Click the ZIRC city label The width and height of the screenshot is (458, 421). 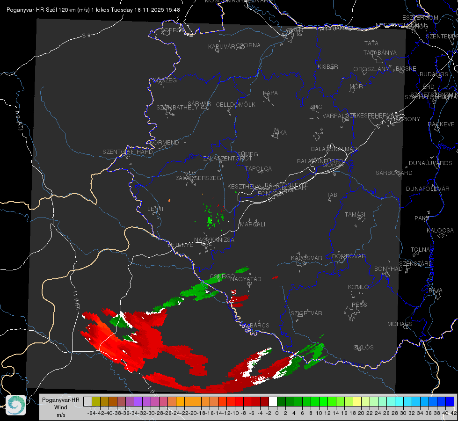click(315, 107)
